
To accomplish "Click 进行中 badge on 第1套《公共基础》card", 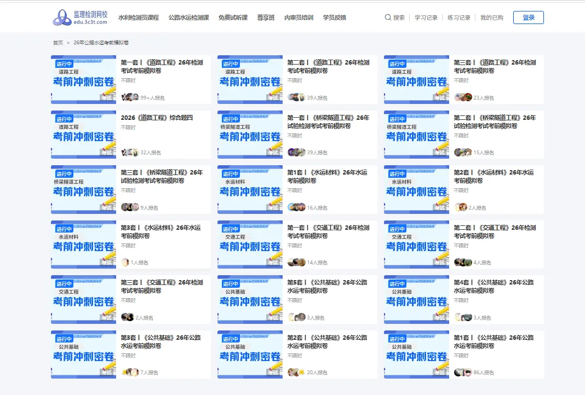I will (x=397, y=339).
